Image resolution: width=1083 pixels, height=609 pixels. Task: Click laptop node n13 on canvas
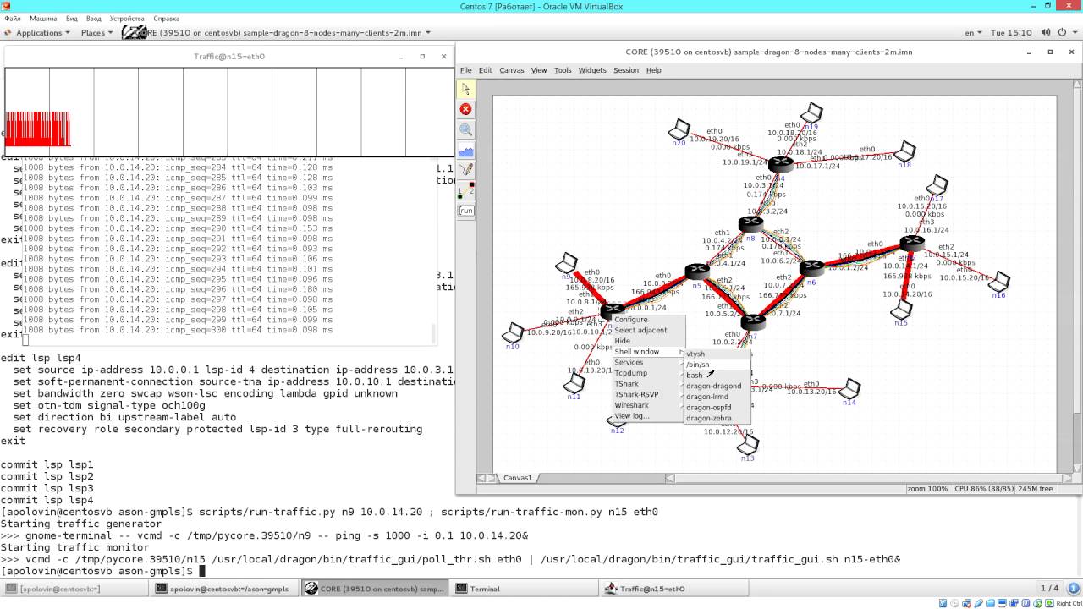click(747, 446)
